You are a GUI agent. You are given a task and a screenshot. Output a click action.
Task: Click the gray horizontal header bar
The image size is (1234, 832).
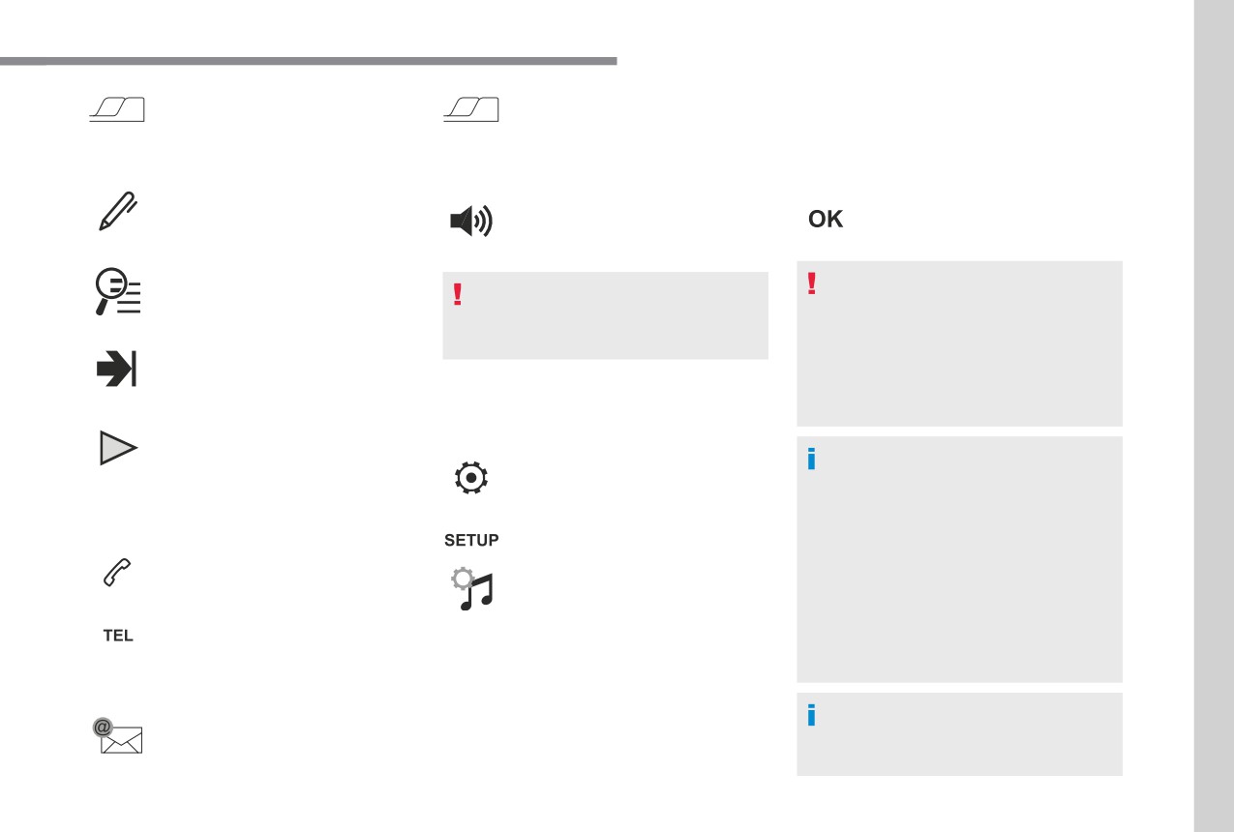tap(308, 61)
